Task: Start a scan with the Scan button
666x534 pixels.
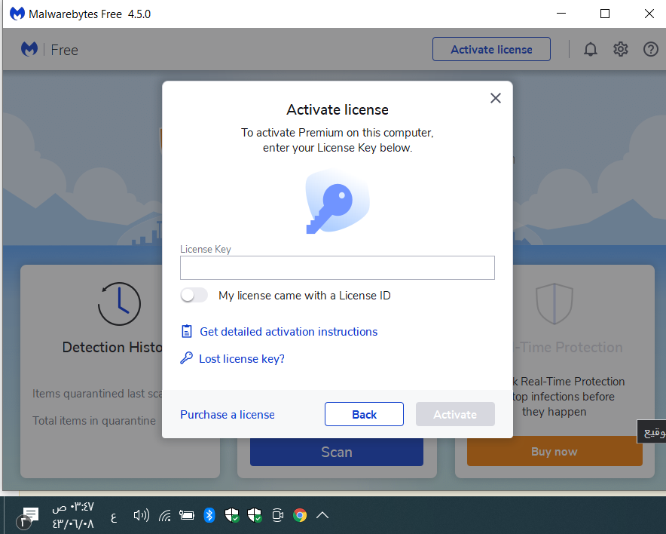Action: [337, 452]
